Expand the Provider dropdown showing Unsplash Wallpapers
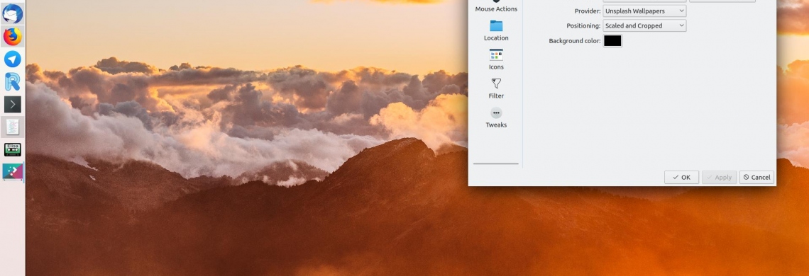The image size is (809, 276). pyautogui.click(x=644, y=11)
